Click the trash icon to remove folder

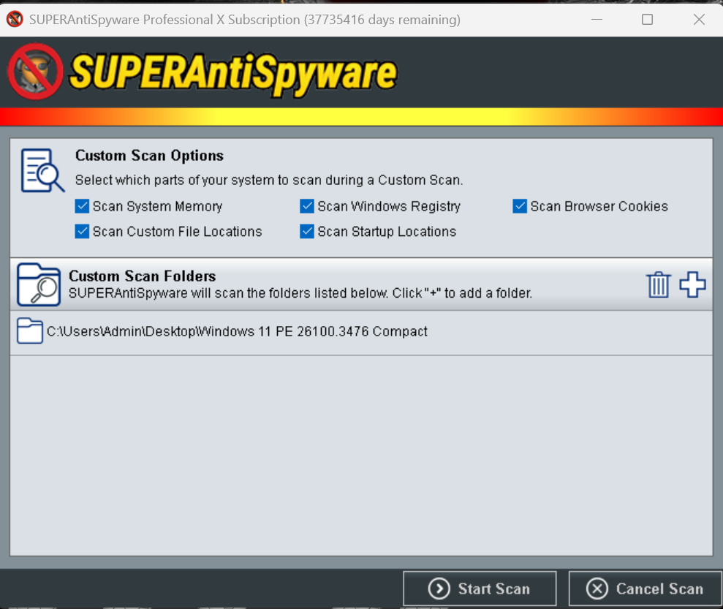(x=659, y=285)
